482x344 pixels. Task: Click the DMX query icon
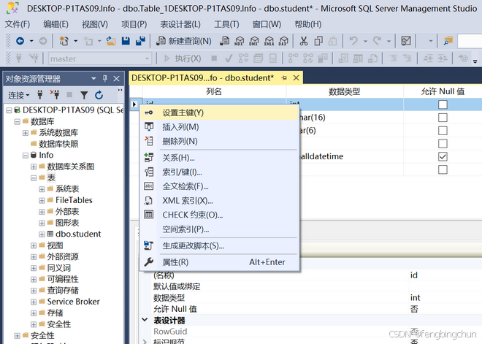253,41
